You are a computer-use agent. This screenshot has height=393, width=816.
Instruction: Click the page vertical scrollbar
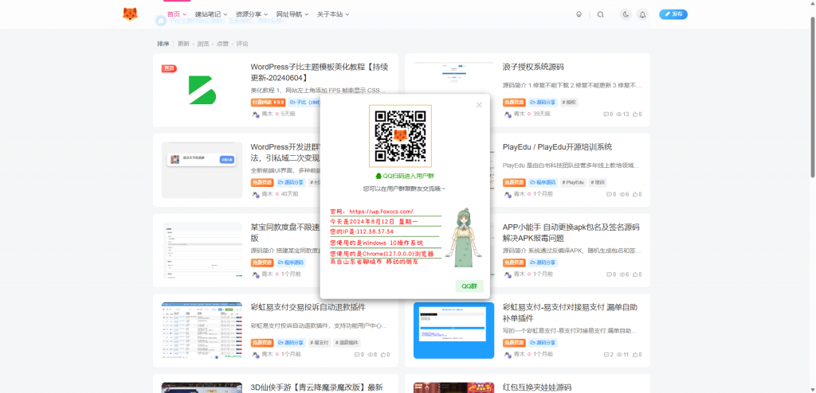[812, 99]
